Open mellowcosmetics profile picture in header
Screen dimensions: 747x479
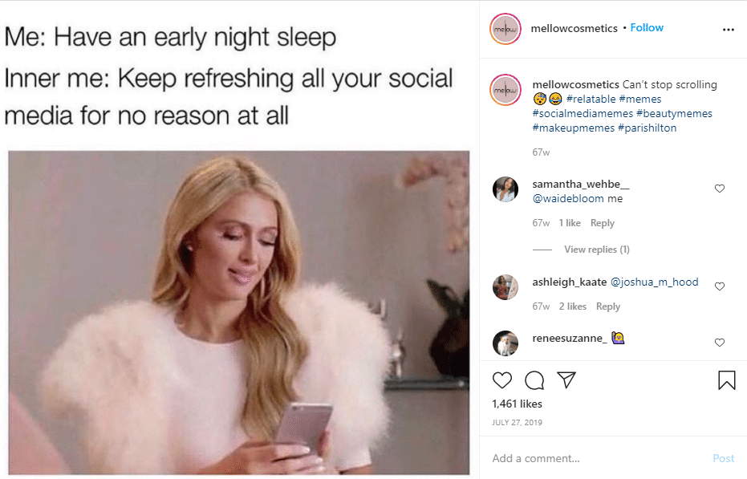tap(505, 29)
